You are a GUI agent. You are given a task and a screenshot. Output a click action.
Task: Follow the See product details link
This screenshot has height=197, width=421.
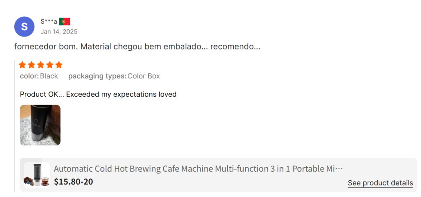pyautogui.click(x=380, y=183)
